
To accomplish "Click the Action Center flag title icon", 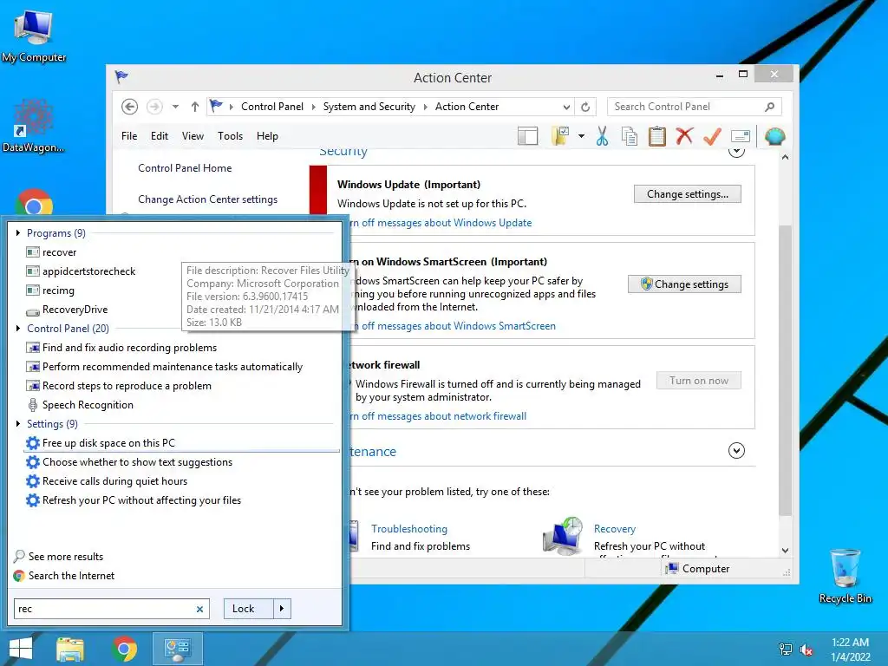I will [121, 76].
